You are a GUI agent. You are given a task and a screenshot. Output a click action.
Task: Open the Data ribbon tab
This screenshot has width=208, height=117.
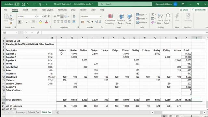click(x=73, y=10)
